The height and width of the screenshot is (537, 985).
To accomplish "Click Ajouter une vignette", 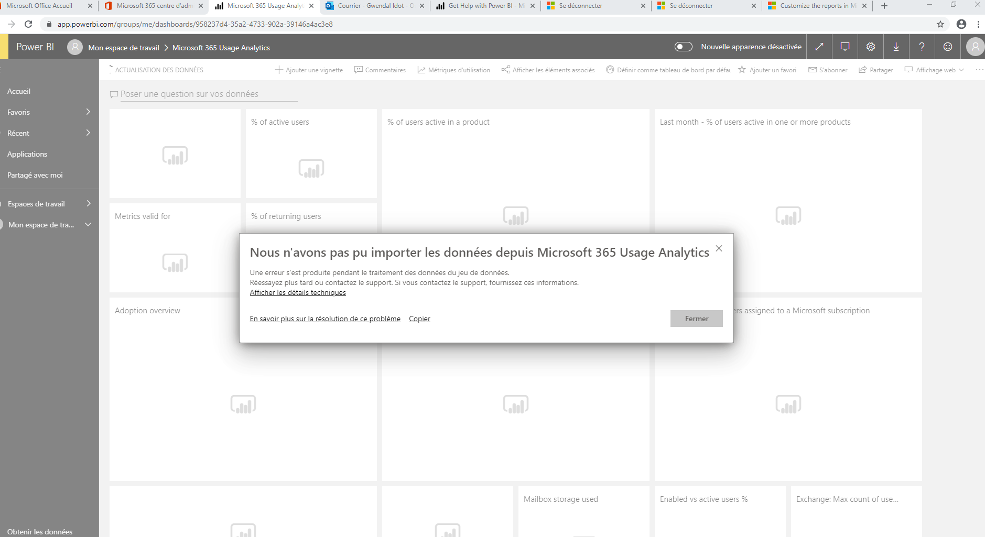I will click(x=309, y=70).
